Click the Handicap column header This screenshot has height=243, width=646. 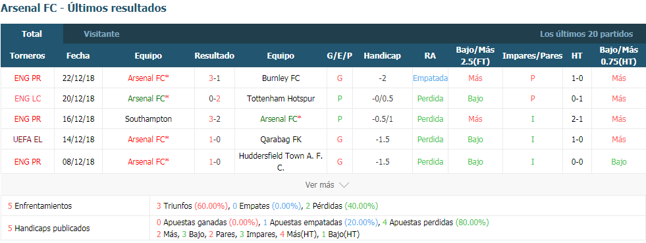click(383, 55)
